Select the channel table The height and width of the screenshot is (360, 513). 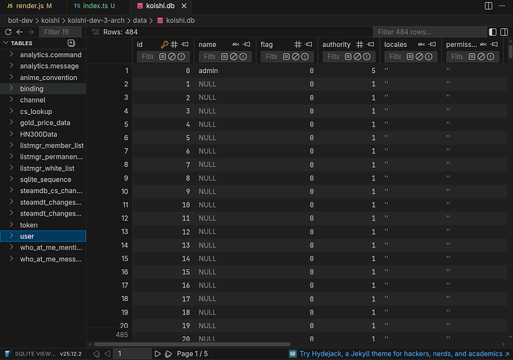tap(33, 100)
